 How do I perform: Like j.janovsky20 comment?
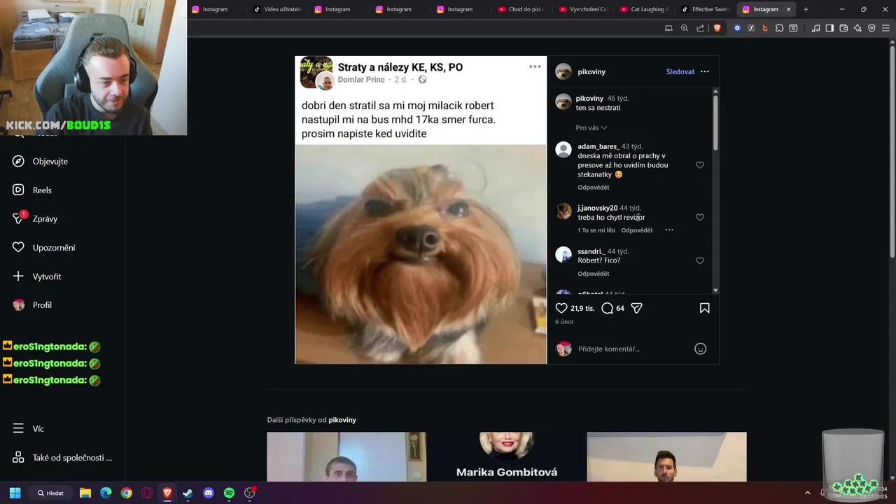click(x=700, y=218)
